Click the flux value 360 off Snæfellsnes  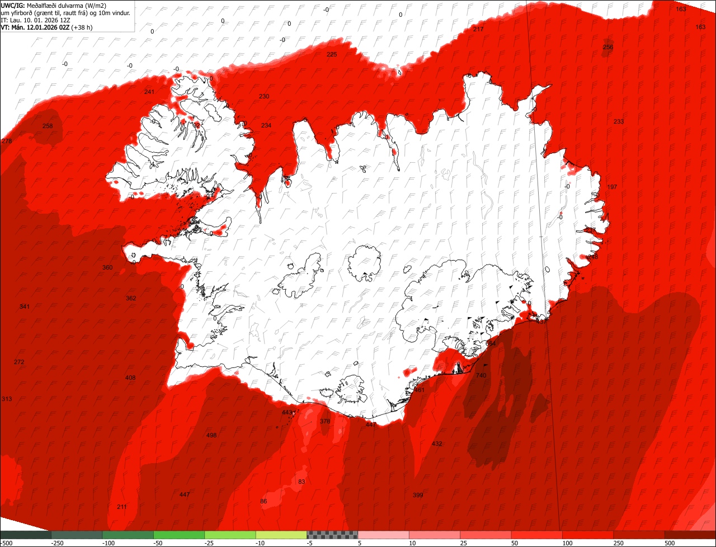click(107, 267)
